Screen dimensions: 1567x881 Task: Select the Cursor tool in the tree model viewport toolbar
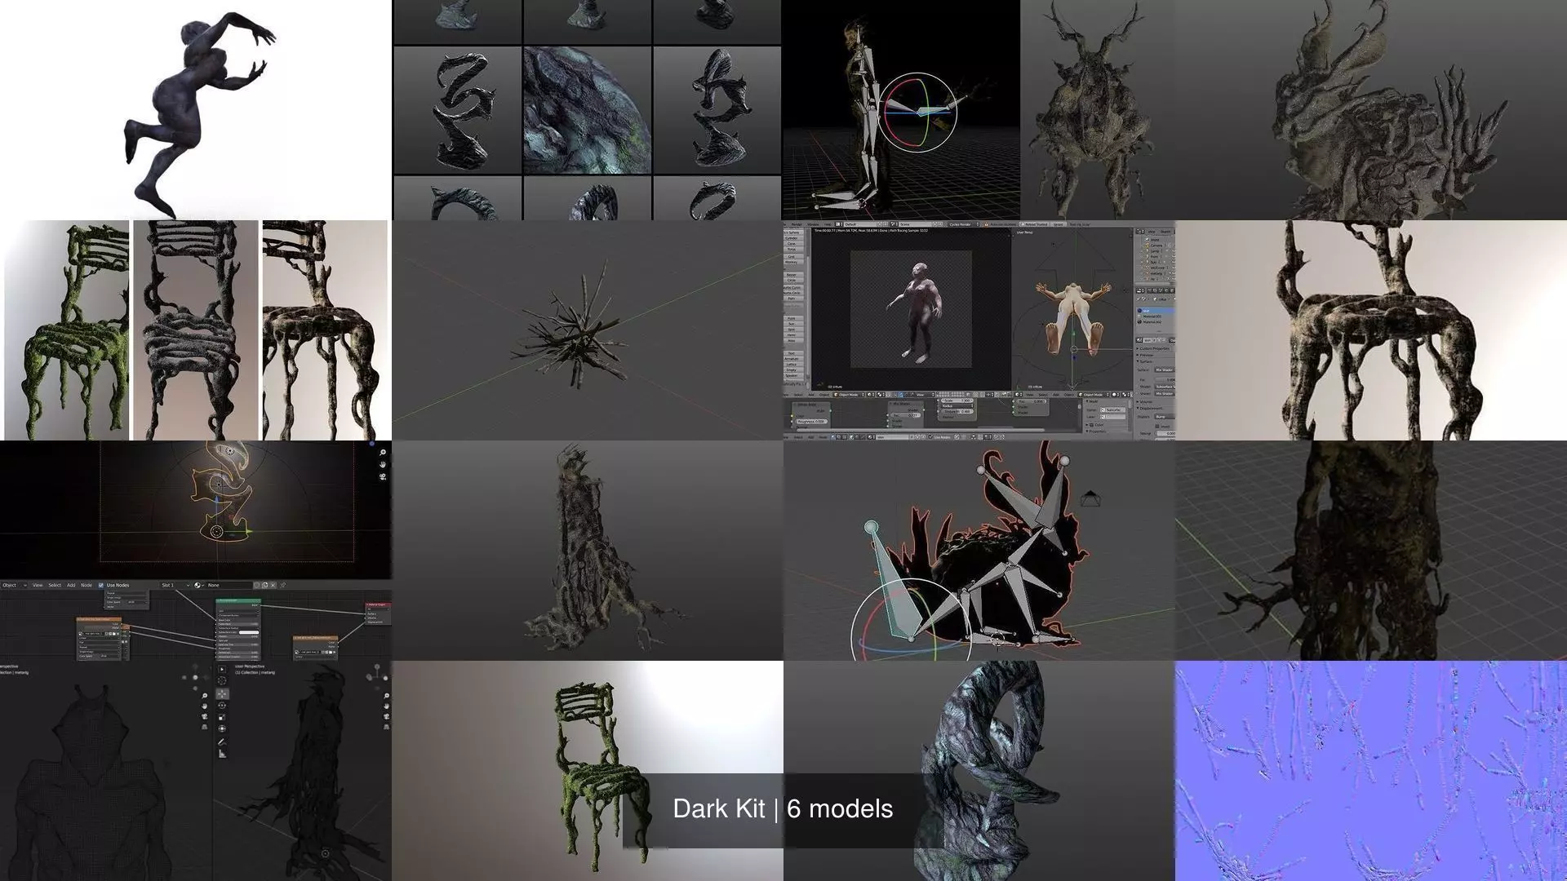[222, 680]
